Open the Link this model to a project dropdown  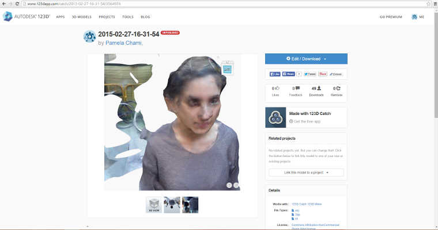[x=306, y=172]
